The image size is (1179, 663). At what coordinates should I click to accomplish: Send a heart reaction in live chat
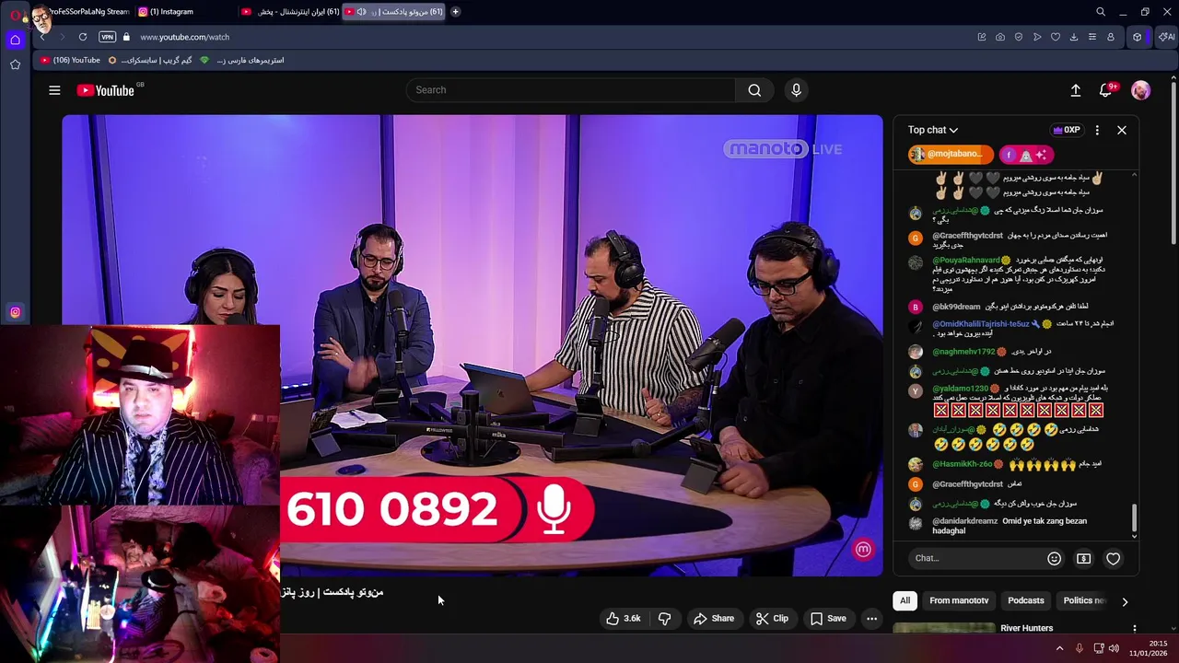pos(1113,558)
